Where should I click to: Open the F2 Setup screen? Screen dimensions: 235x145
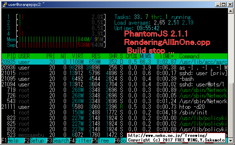click(35, 140)
